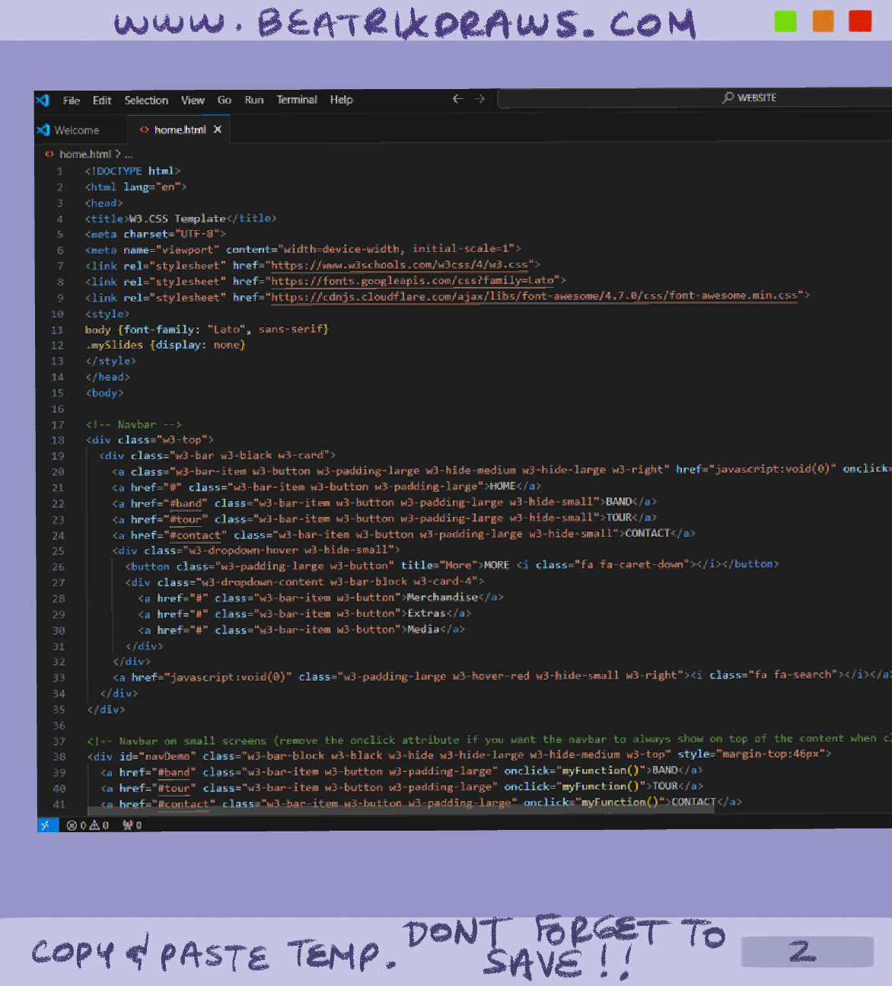Viewport: 892px width, 986px height.
Task: Click the #band link on line 39
Action: pos(174,772)
